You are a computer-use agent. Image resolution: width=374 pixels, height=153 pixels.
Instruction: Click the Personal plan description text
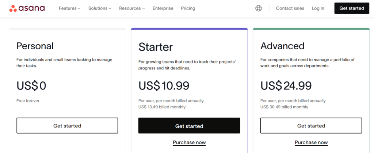64,63
